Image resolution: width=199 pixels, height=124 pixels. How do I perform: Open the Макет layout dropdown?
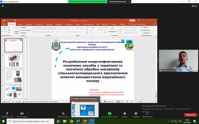[24, 28]
